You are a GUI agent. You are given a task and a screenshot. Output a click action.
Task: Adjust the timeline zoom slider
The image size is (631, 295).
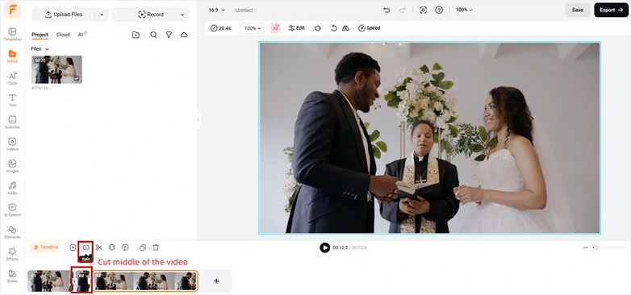596,247
